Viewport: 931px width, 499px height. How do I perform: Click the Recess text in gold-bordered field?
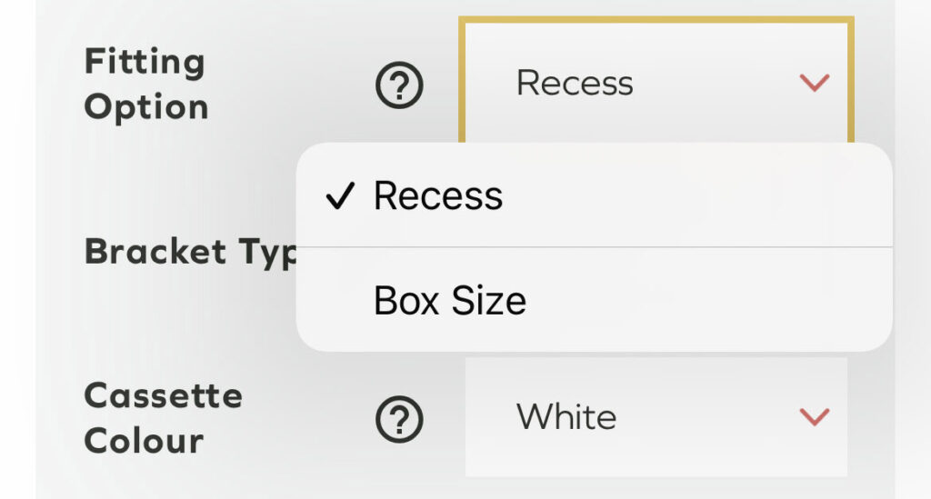coord(575,84)
